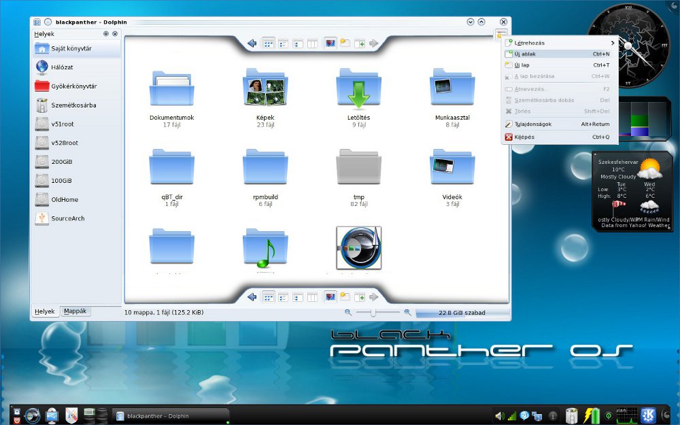Toggle on-all-desktops titlebar button

click(48, 22)
